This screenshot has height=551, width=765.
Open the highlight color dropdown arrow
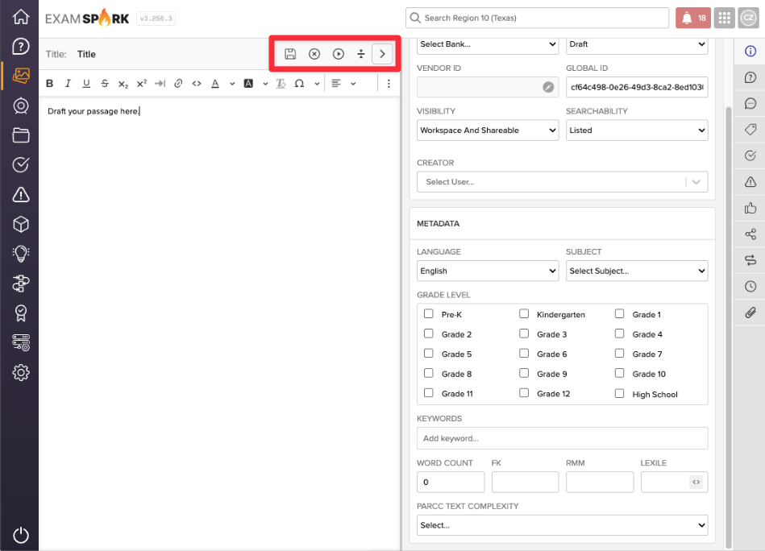[265, 84]
